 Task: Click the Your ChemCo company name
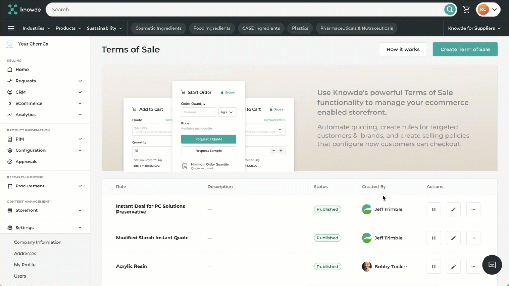tap(33, 44)
